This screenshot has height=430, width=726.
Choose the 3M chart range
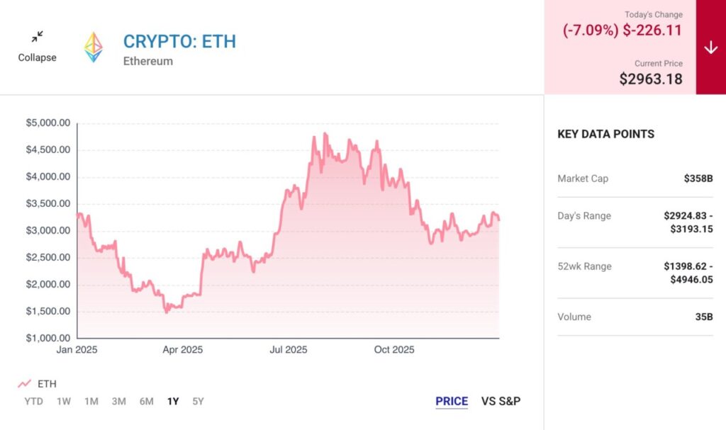118,402
